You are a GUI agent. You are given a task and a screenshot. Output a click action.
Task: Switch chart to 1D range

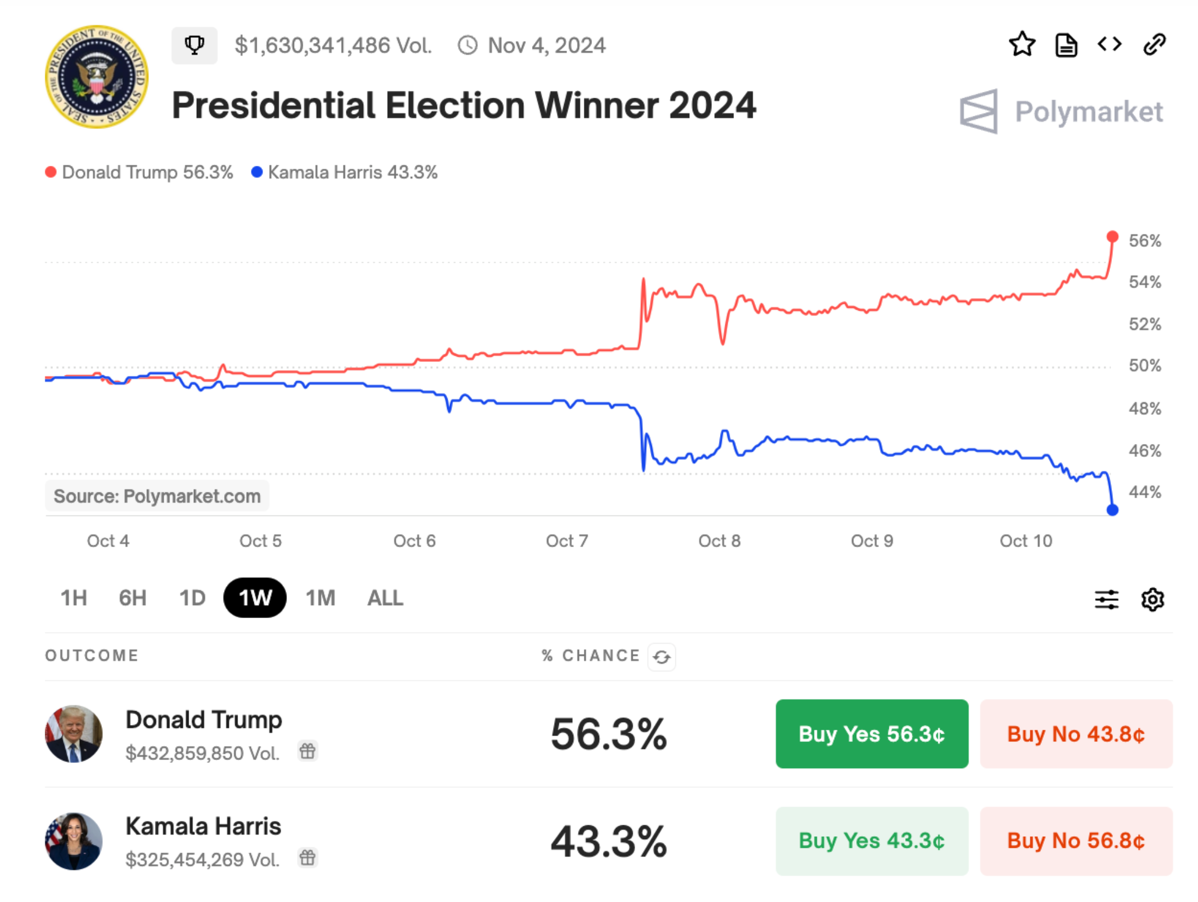pos(192,598)
